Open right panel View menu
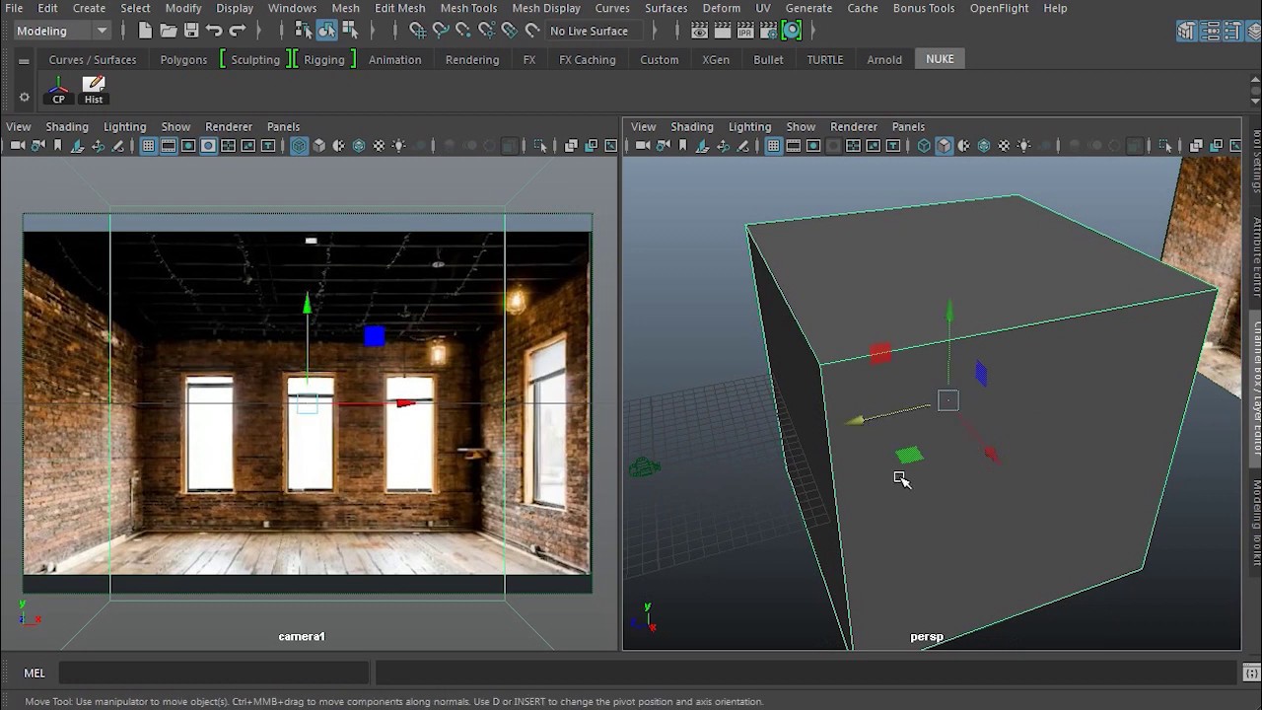1262x710 pixels. pos(644,126)
